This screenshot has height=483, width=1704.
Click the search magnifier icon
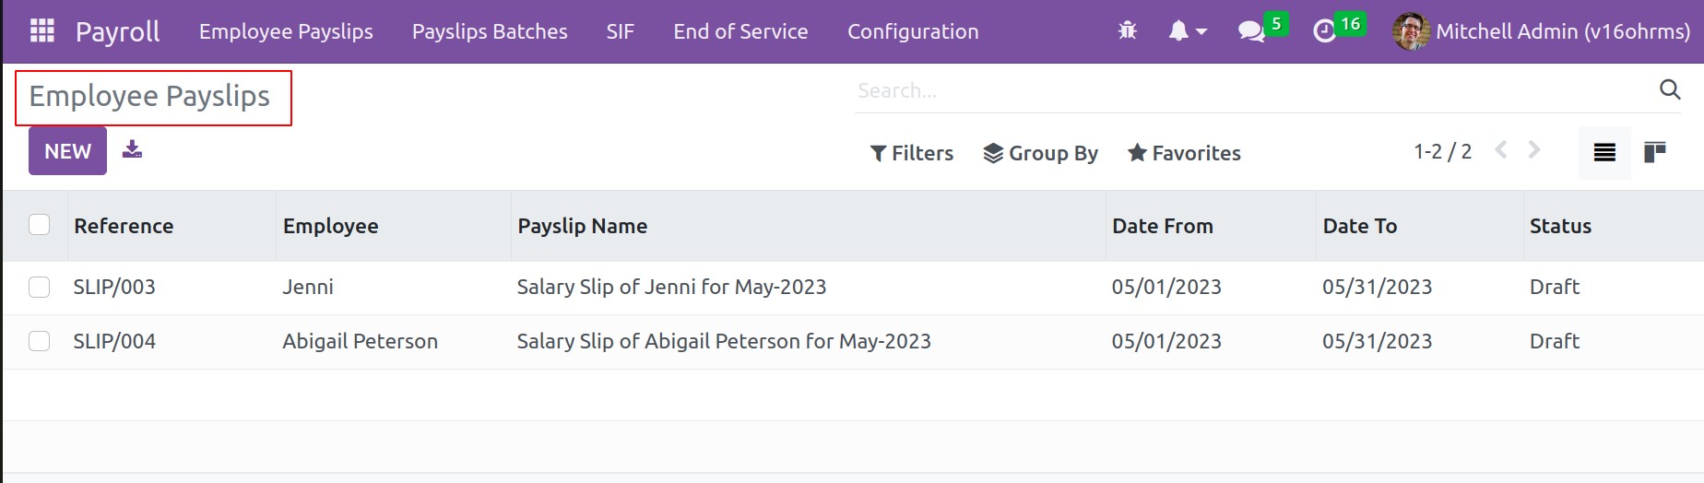(x=1669, y=89)
